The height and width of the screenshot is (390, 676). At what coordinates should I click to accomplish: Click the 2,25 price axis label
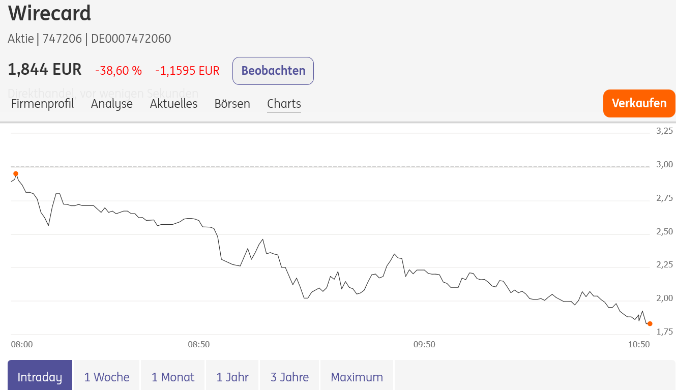[x=665, y=265]
